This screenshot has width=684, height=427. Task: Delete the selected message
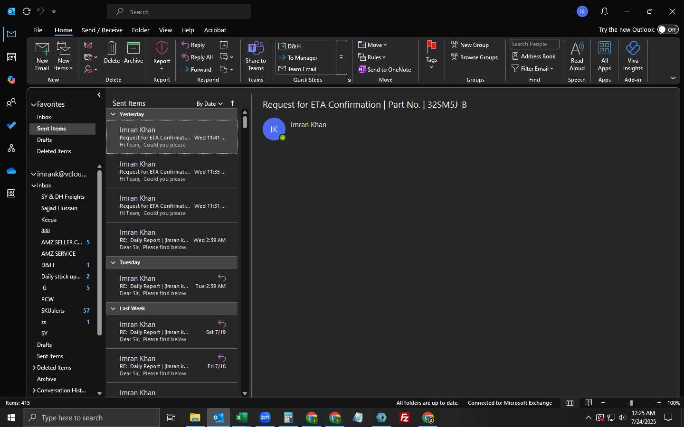[x=112, y=53]
